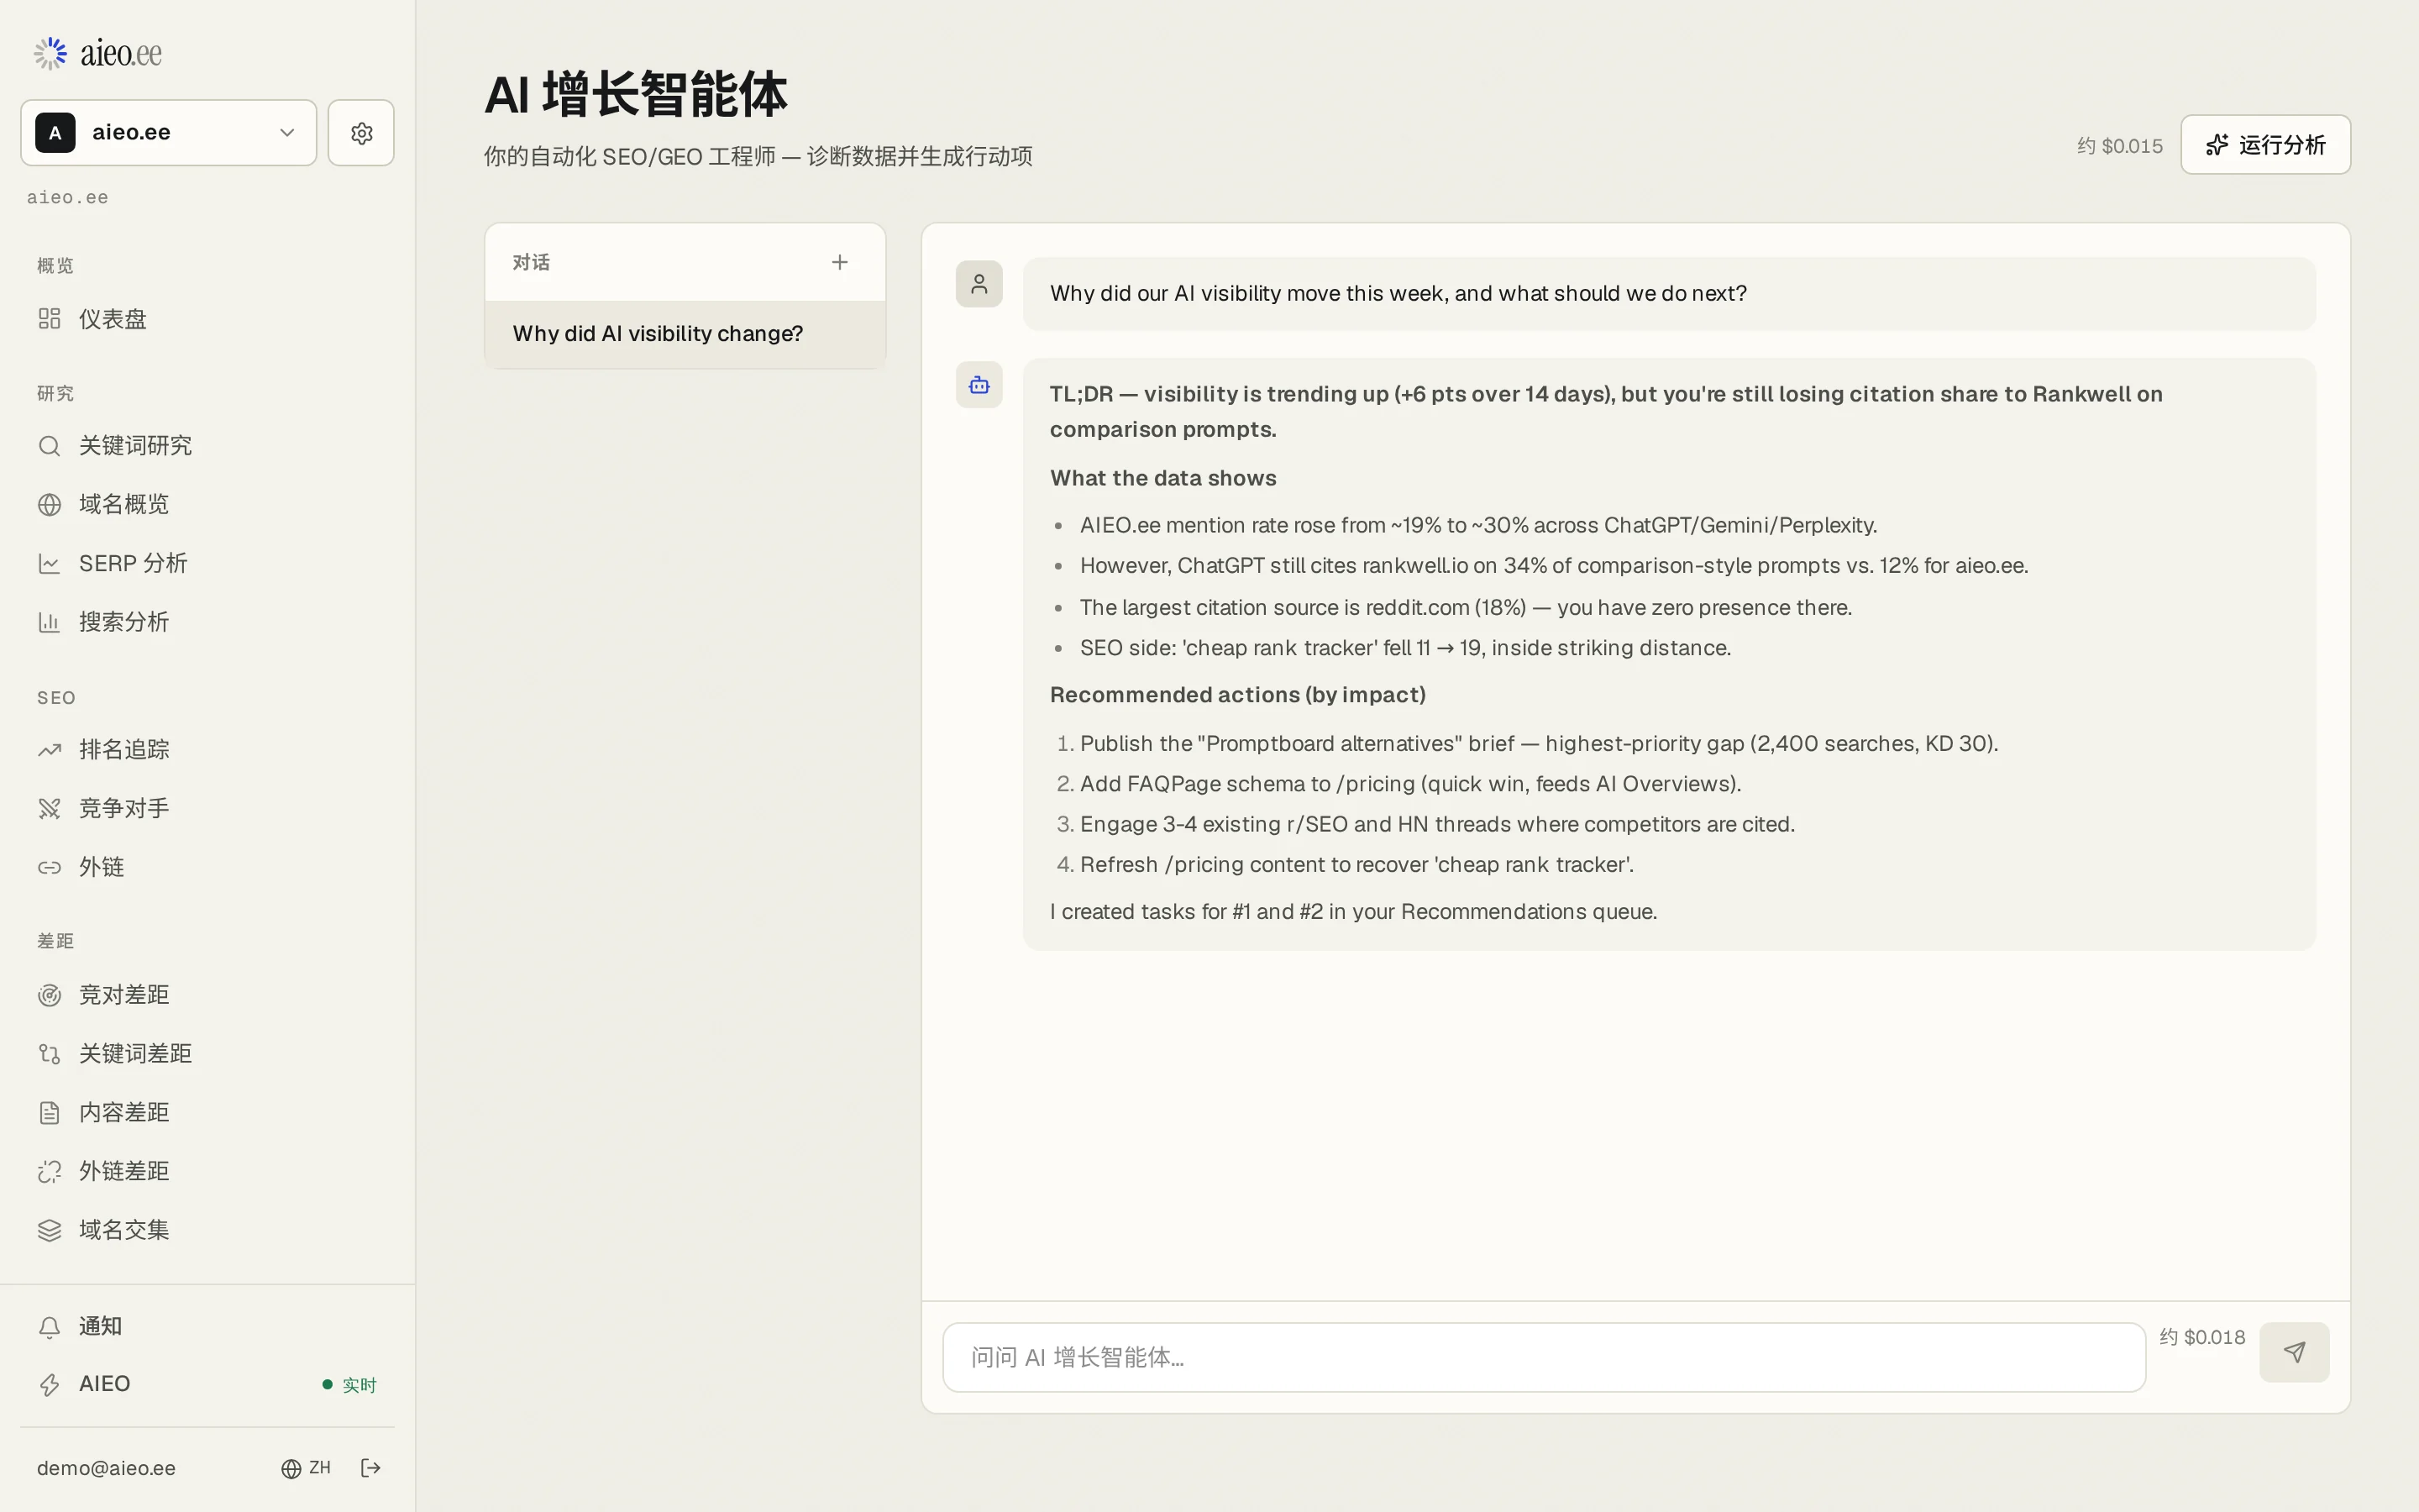Click the AIEO lightning bolt icon
The width and height of the screenshot is (2419, 1512).
pos(49,1385)
